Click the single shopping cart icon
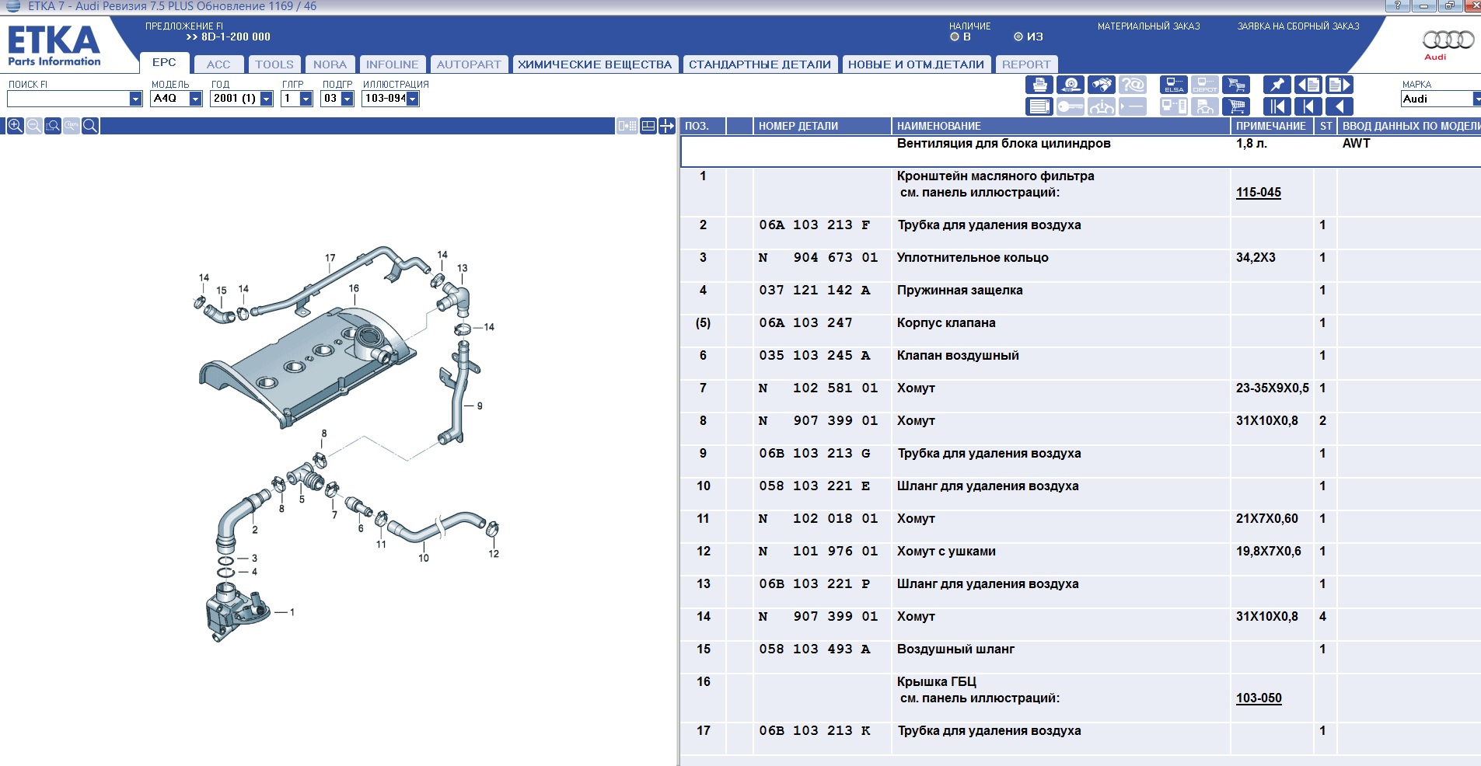The height and width of the screenshot is (766, 1481). [1236, 106]
